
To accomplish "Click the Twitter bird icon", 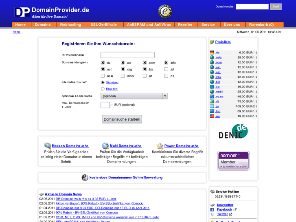I will click(x=212, y=214).
